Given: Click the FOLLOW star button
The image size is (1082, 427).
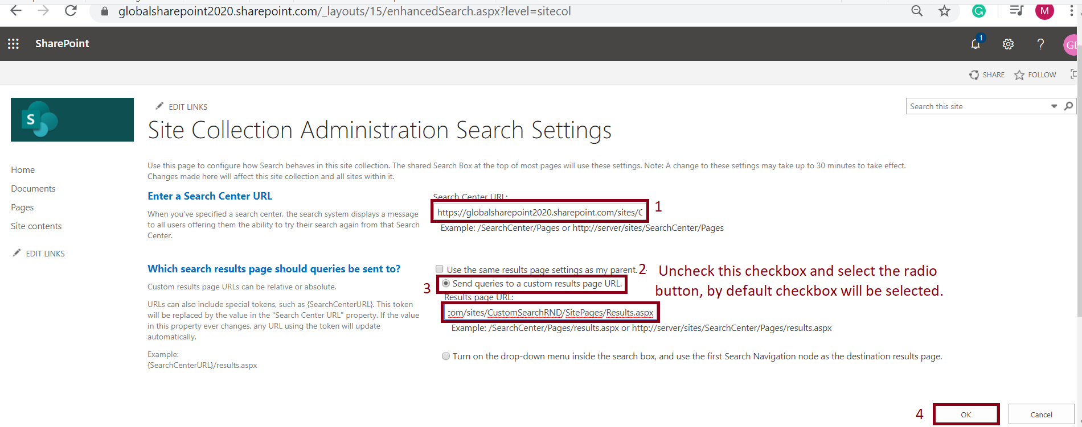Looking at the screenshot, I should tap(1035, 75).
